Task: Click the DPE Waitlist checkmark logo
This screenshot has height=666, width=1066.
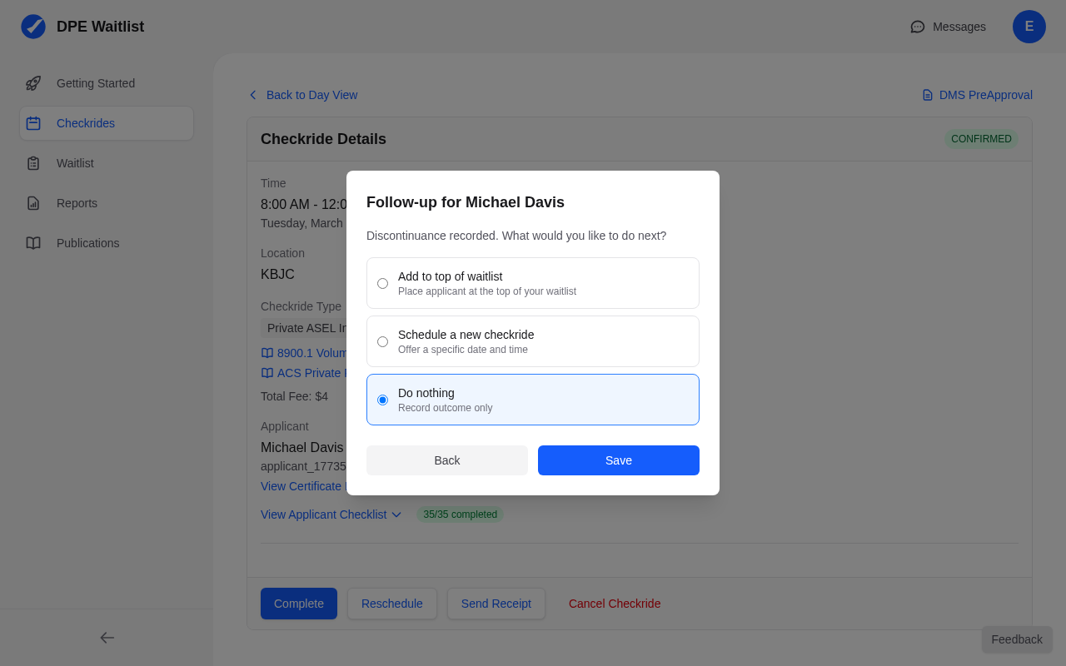Action: point(33,27)
